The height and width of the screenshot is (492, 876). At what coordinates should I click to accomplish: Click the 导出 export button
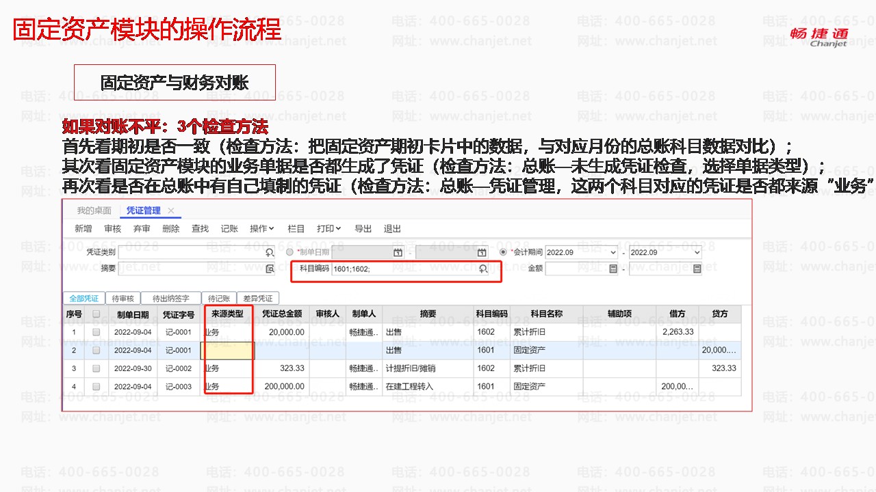tap(363, 228)
